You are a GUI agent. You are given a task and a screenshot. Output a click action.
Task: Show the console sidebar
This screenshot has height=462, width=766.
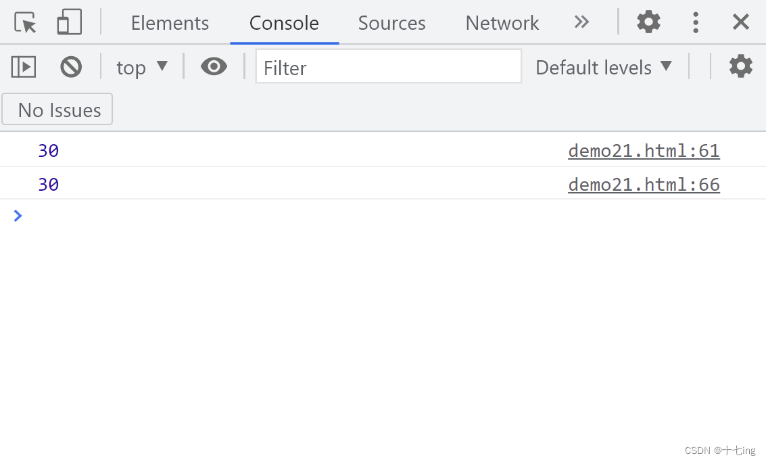click(x=24, y=67)
